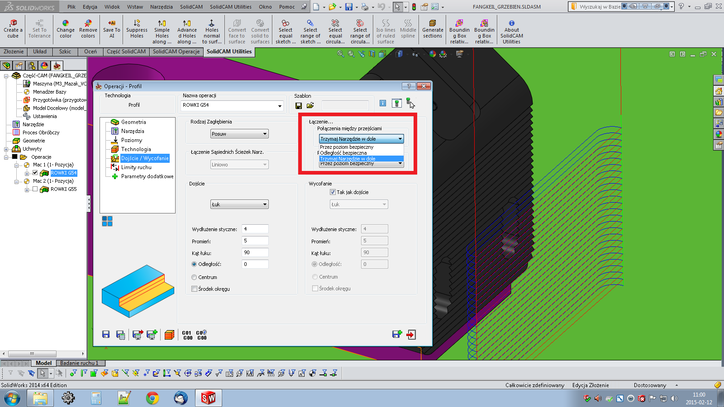Click the save template icon under Szablon
724x407 pixels.
click(x=299, y=105)
